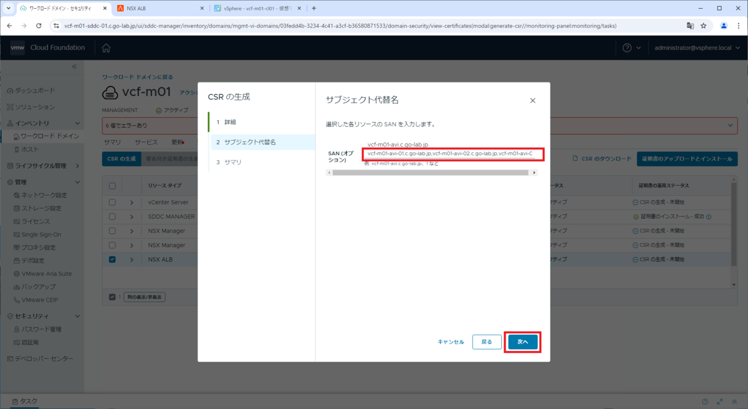Uncheck the NSX ALB row checkbox

coord(112,259)
